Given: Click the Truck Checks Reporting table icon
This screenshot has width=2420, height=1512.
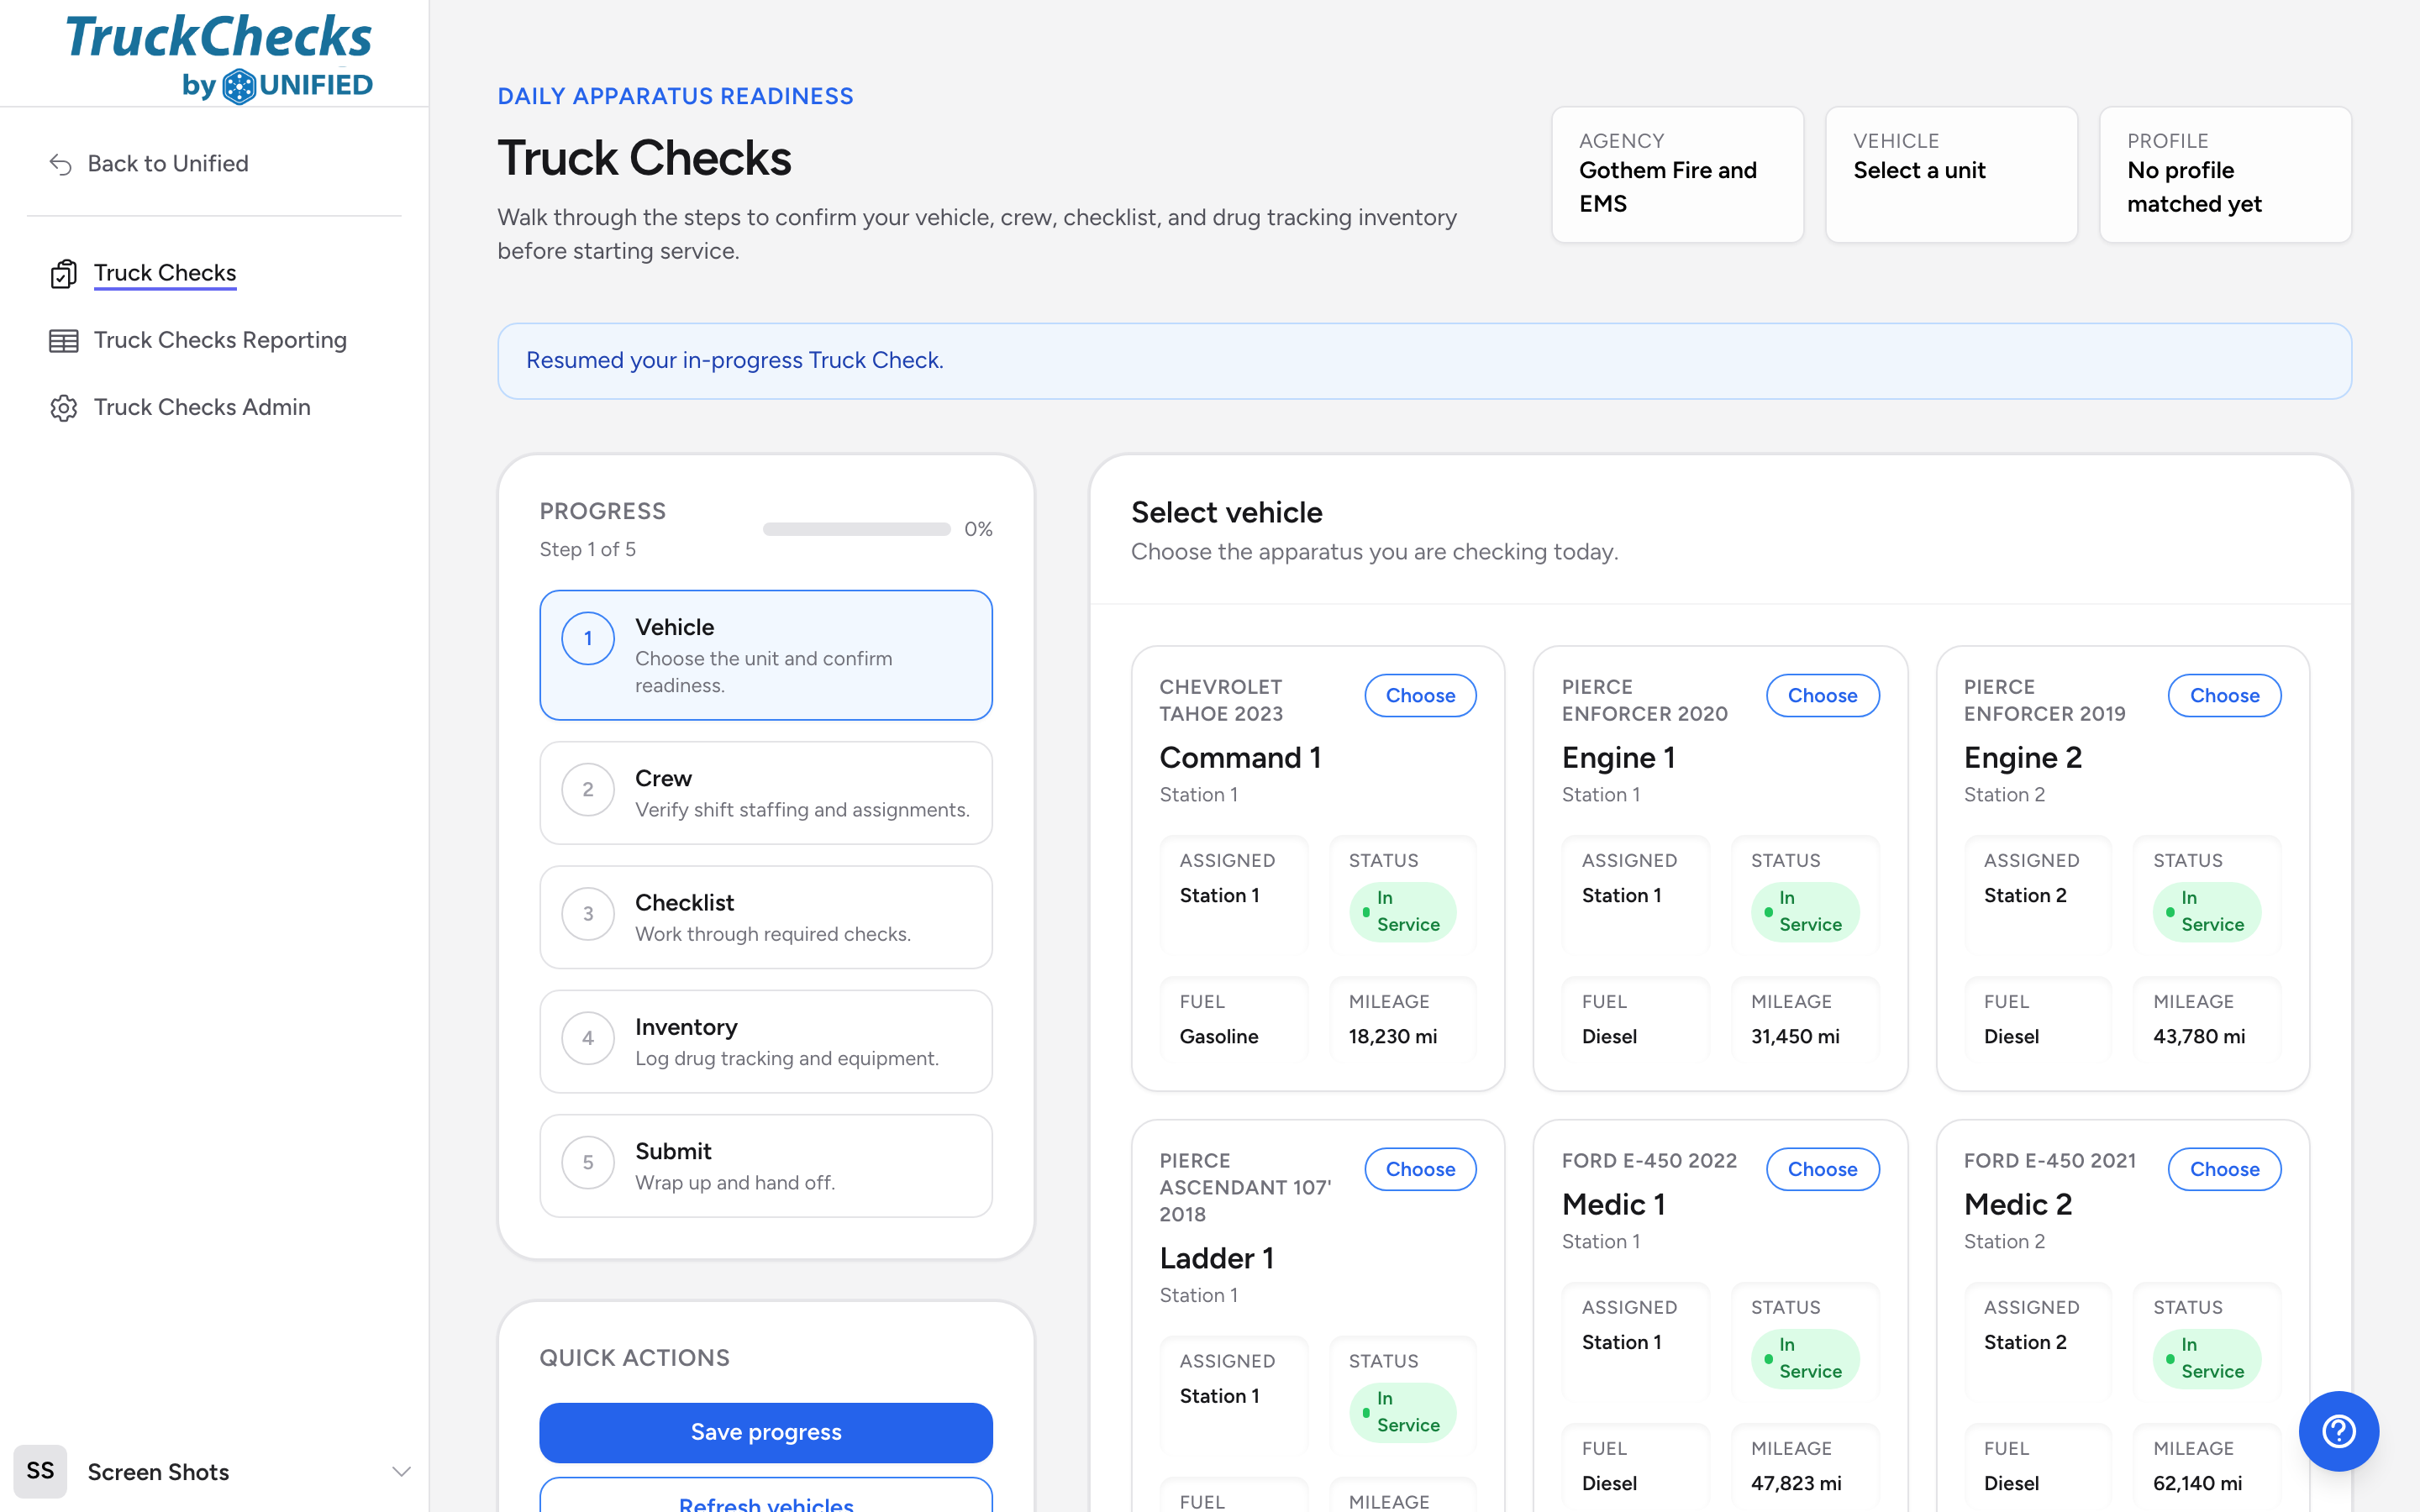Looking at the screenshot, I should tap(63, 341).
